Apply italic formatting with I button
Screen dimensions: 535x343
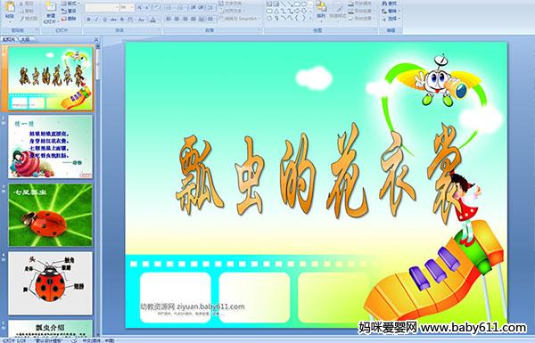click(96, 20)
